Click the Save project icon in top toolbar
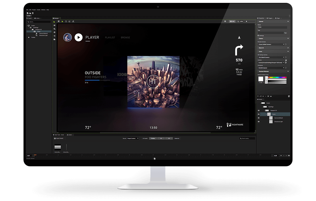 [x=33, y=13]
